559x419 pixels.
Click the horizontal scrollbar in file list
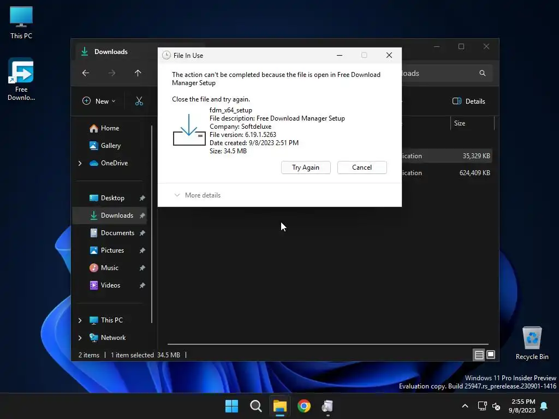(328, 344)
